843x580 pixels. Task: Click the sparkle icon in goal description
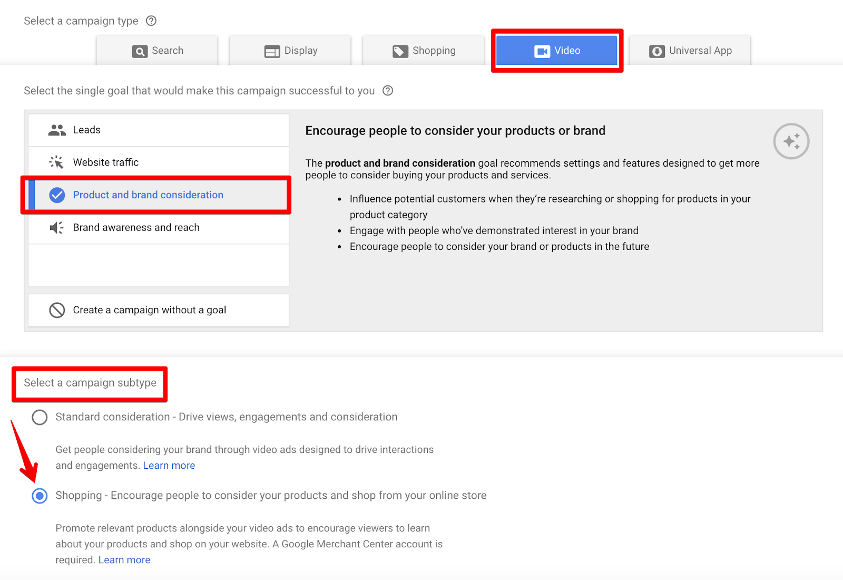tap(791, 141)
